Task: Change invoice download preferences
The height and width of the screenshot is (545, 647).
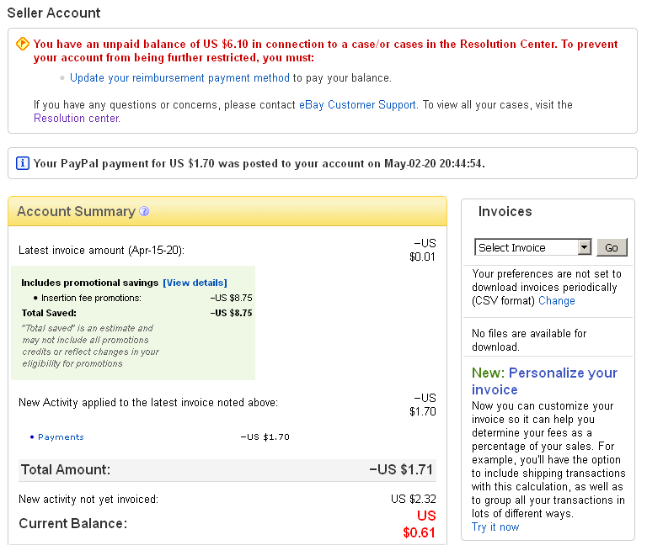Action: point(556,300)
